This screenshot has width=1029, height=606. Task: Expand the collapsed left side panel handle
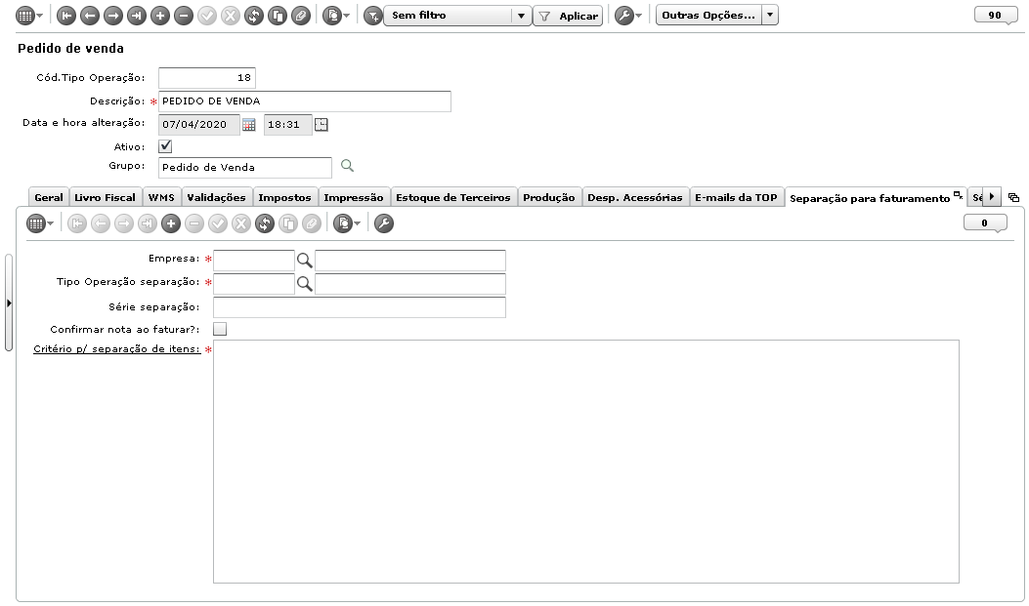click(x=9, y=303)
